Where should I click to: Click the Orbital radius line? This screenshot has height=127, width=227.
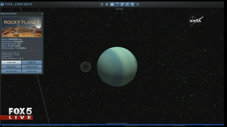tap(10, 53)
